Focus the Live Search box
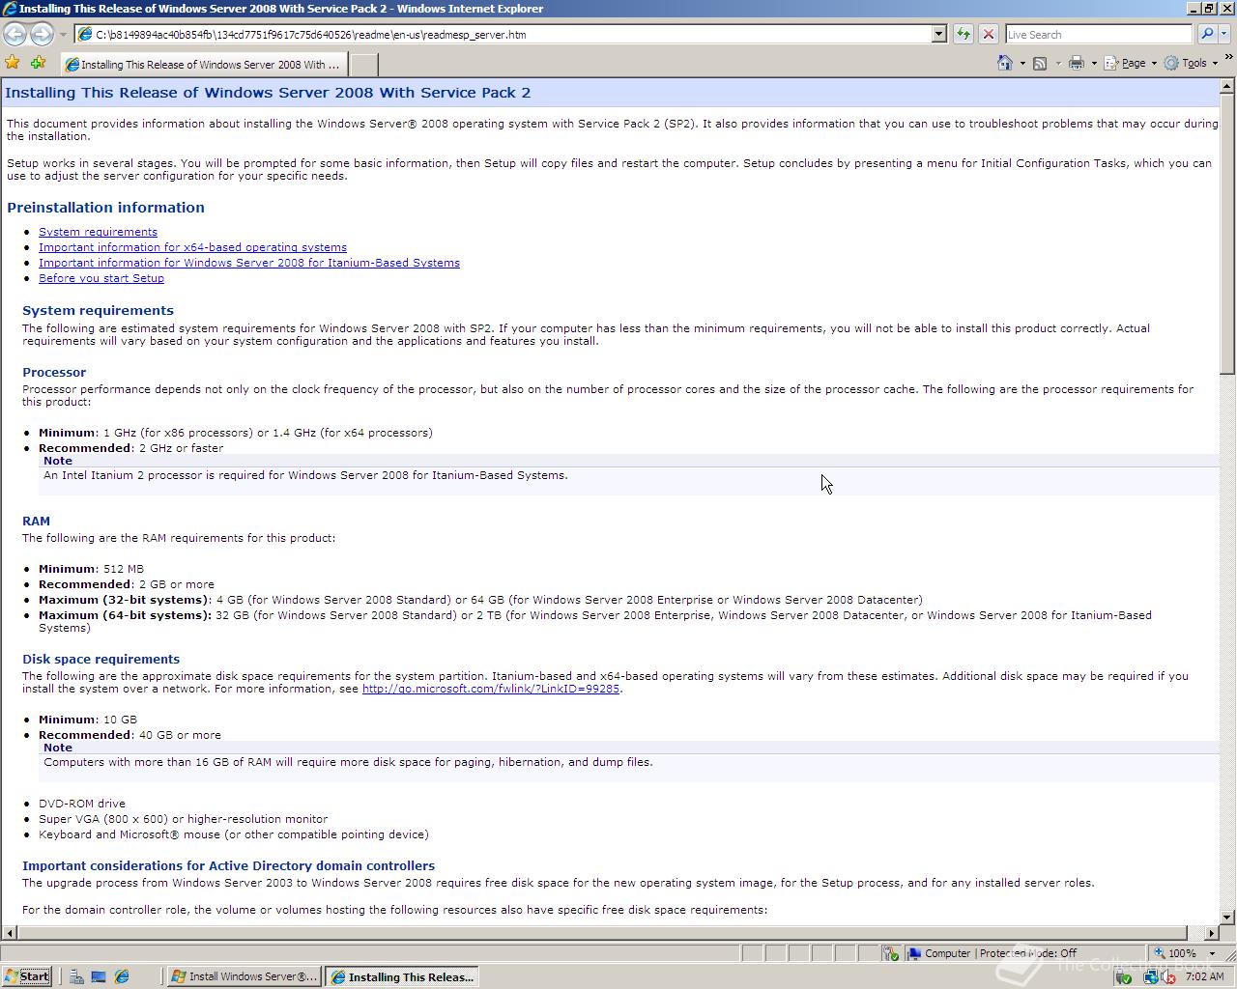Screen dimensions: 1237x989 pyautogui.click(x=1099, y=34)
